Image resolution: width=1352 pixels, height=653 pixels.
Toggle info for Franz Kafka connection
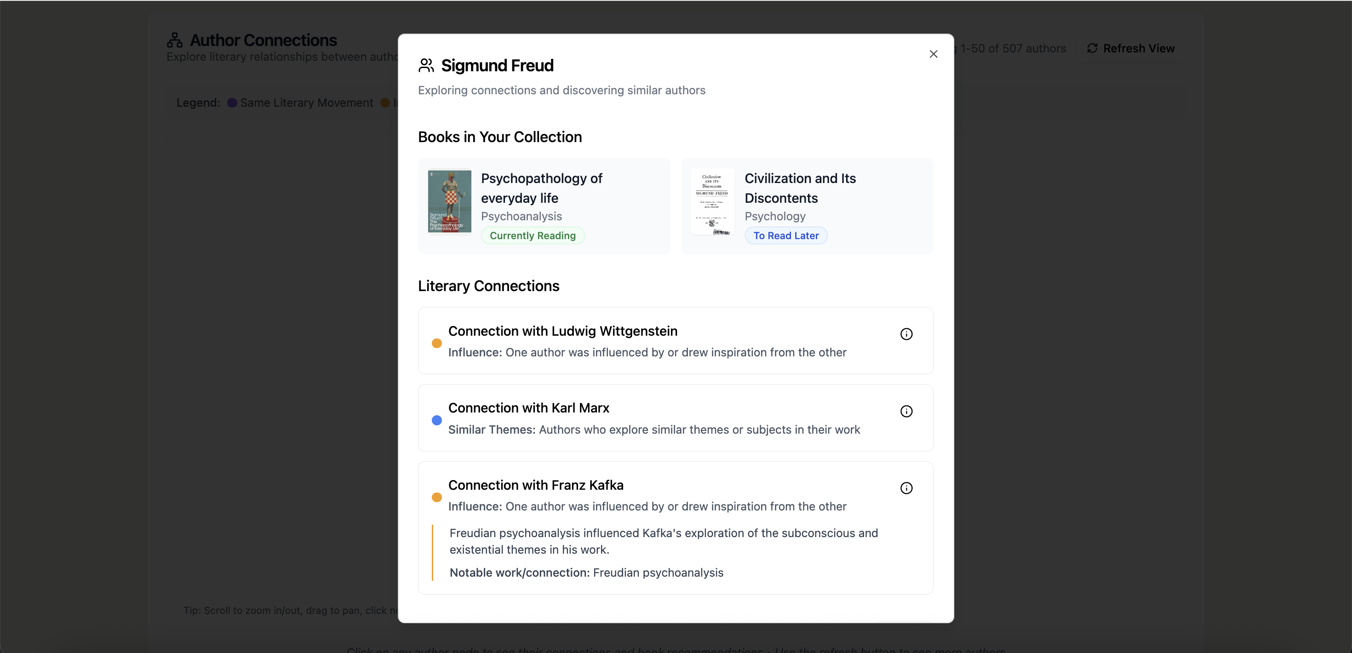click(x=906, y=488)
